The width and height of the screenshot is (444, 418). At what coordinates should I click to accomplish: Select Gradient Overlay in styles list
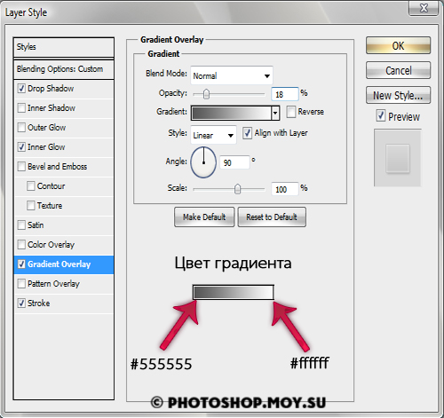tap(64, 264)
